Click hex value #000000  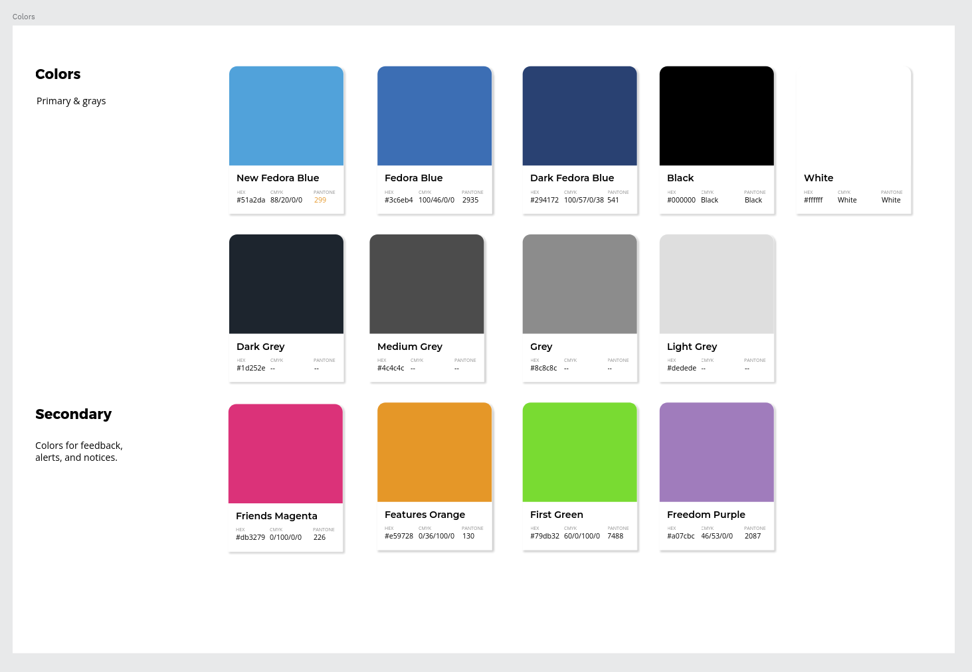[682, 200]
